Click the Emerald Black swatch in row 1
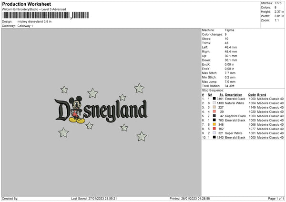Viewport: 286px width, 202px height. point(214,99)
